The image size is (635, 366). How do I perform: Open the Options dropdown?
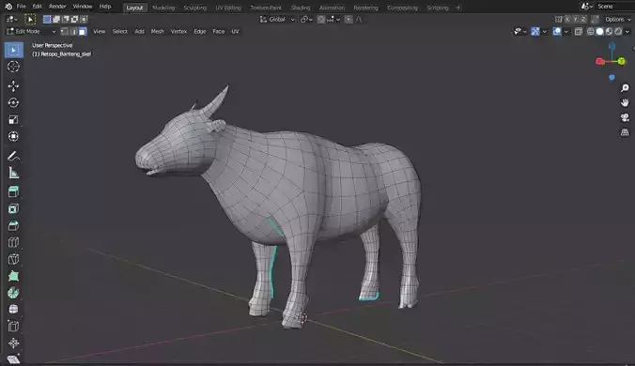[x=618, y=19]
